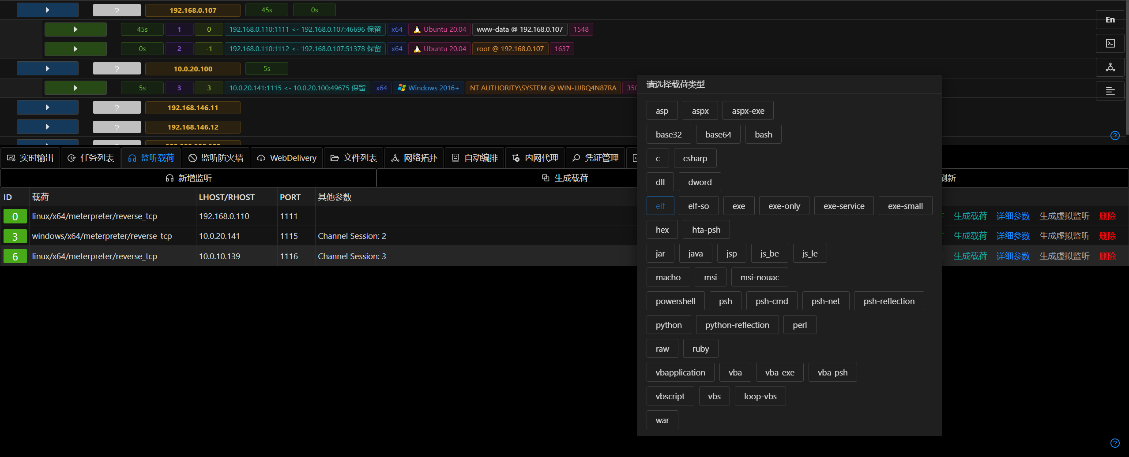Image resolution: width=1129 pixels, height=457 pixels.
Task: Open the 自动编排 tab
Action: tap(475, 158)
